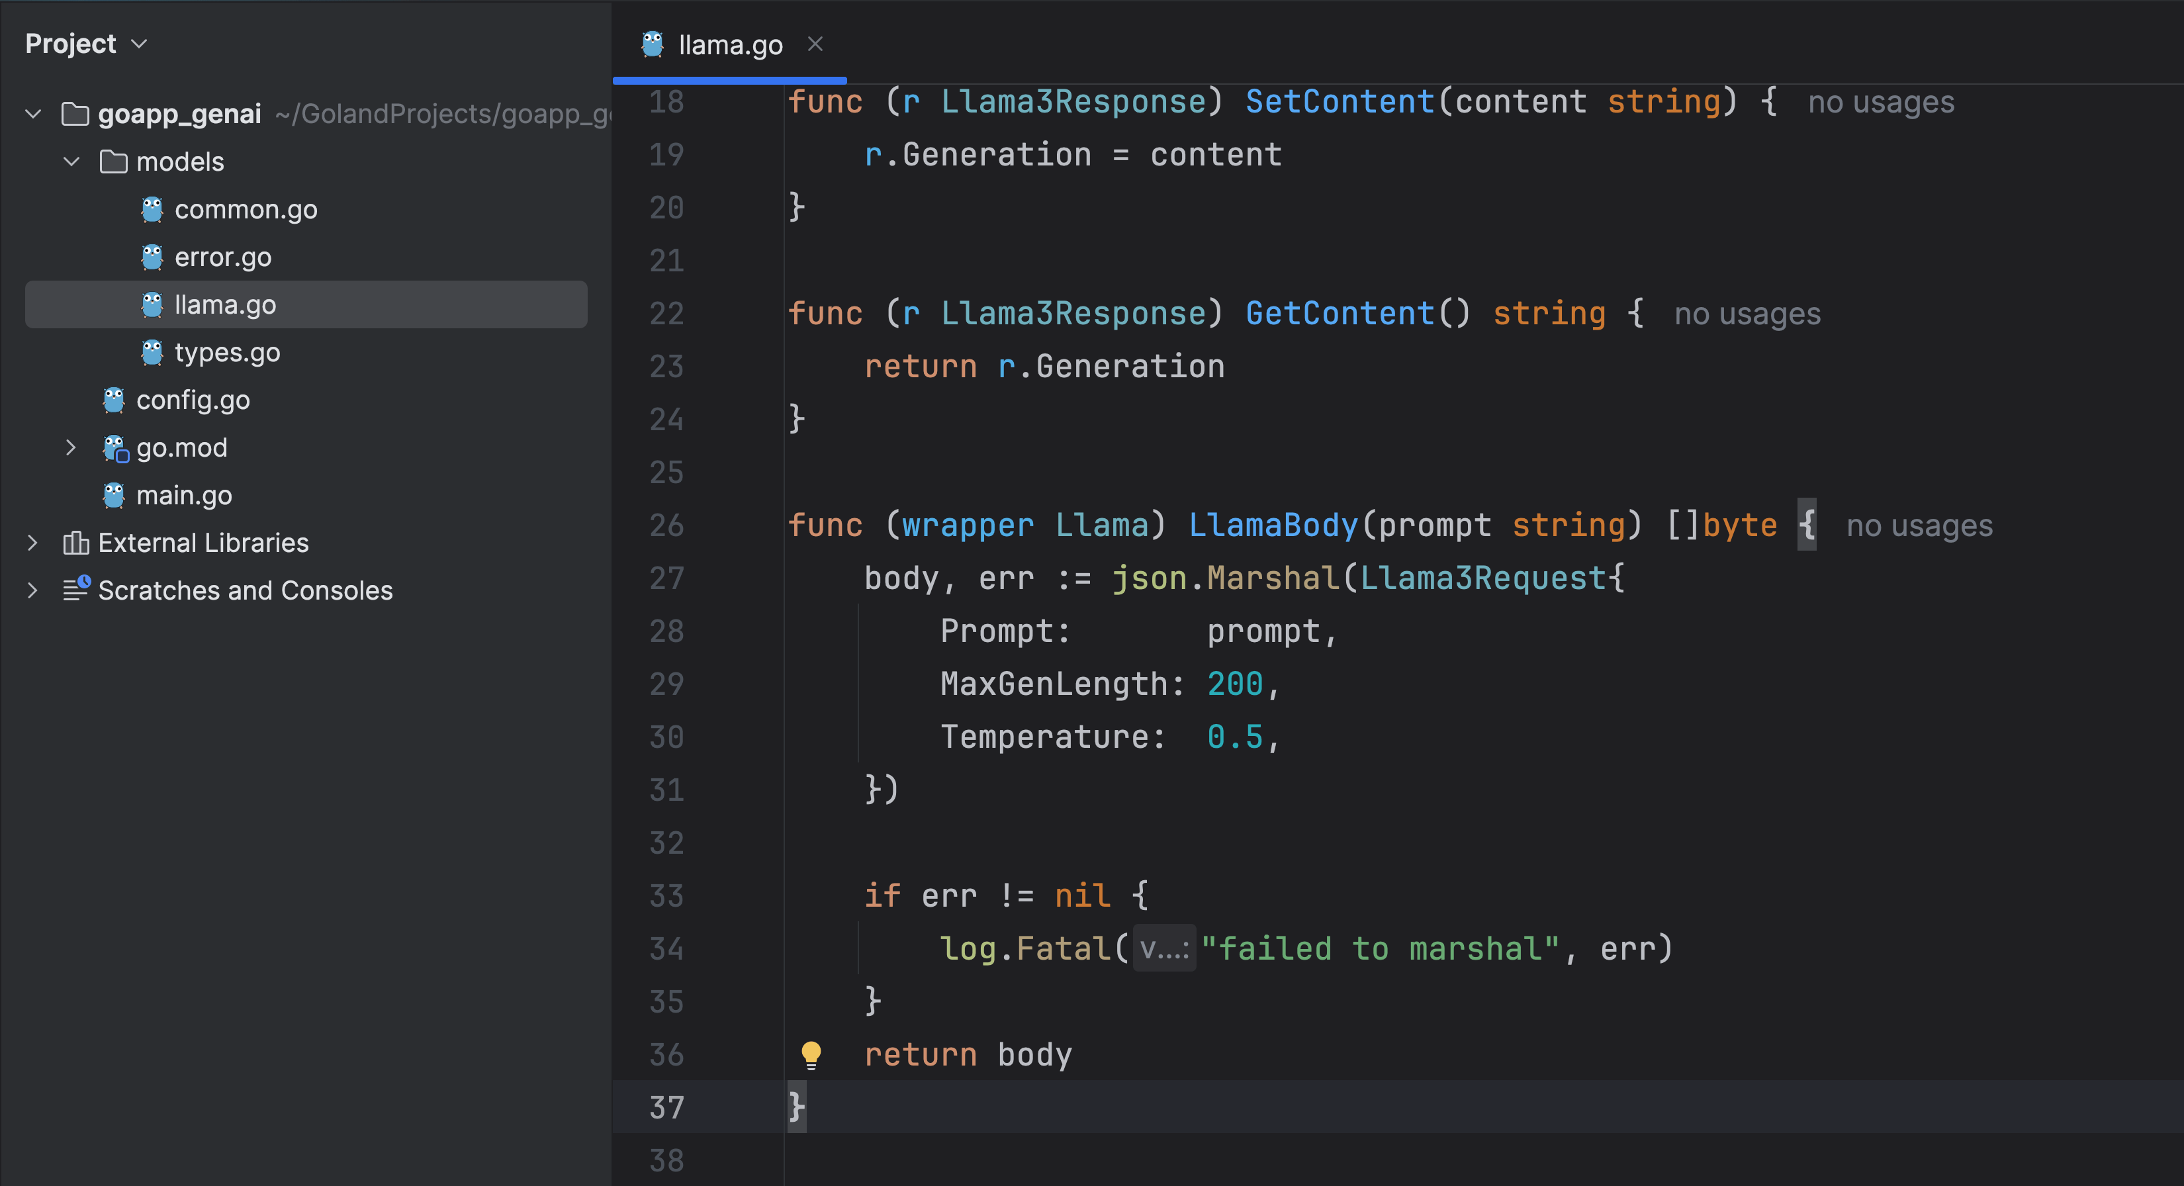2184x1186 pixels.
Task: Click the v...: parameter hint in log.Fatal
Action: tap(1163, 948)
